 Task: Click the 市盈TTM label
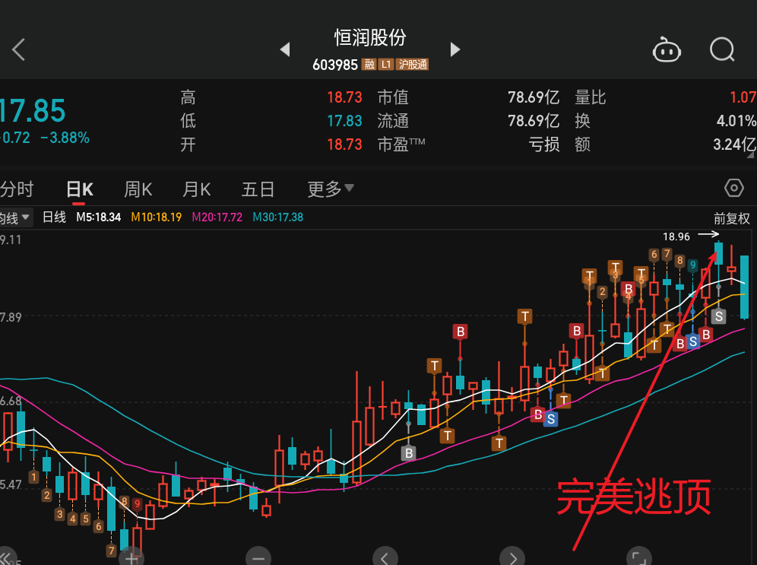coord(401,144)
